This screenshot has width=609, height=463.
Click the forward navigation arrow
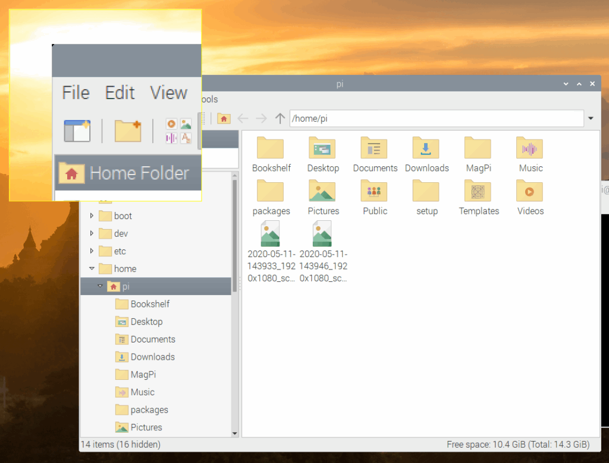point(260,118)
